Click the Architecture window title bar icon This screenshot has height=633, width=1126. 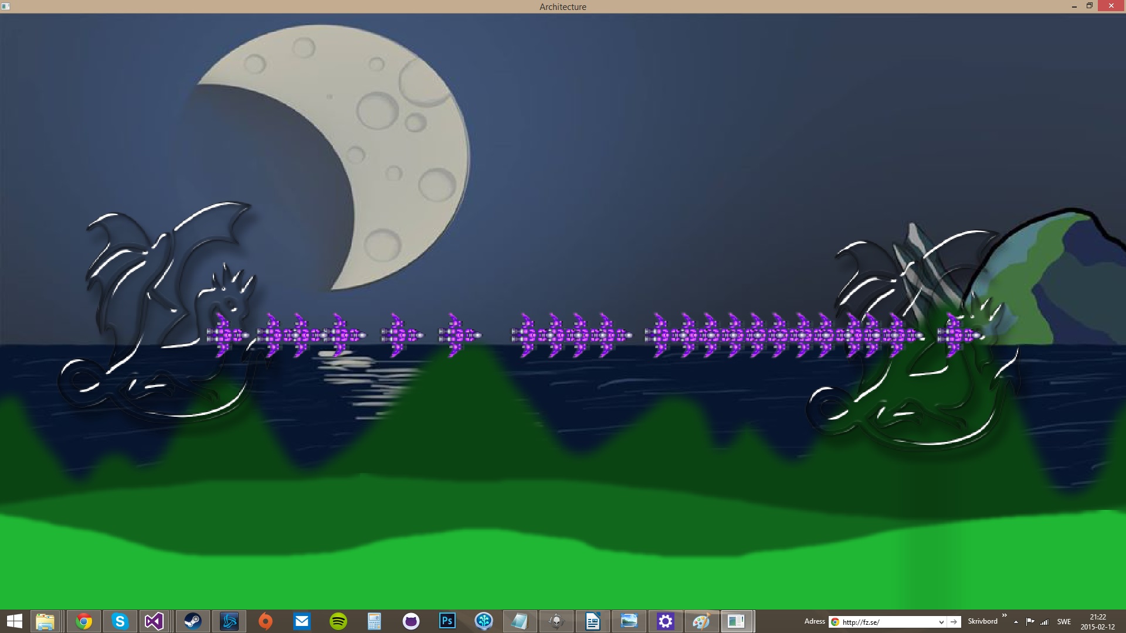5,6
